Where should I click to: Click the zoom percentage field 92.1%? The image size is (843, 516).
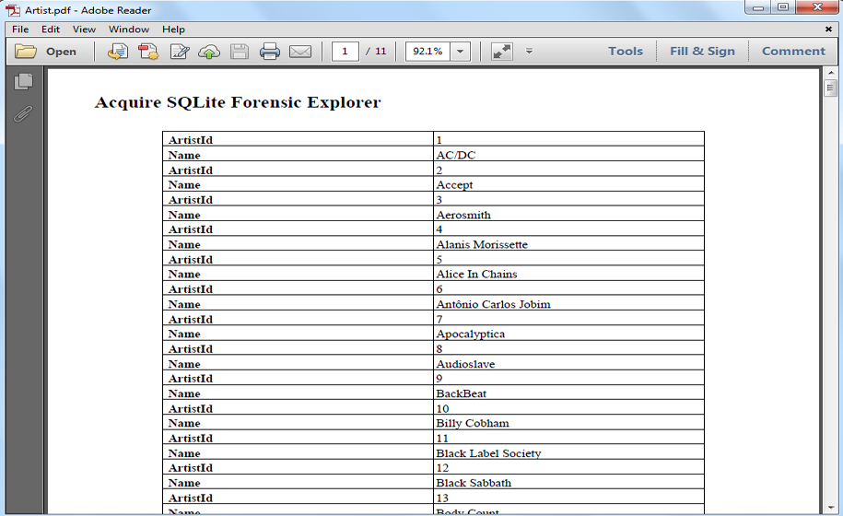[x=428, y=52]
